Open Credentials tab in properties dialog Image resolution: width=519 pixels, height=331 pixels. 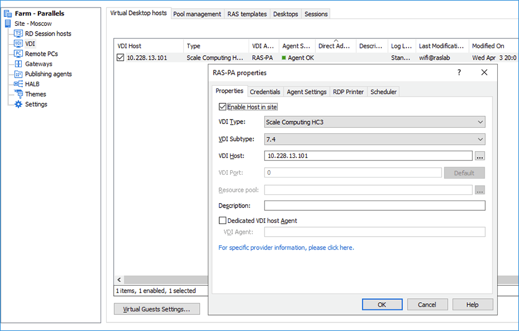[265, 92]
